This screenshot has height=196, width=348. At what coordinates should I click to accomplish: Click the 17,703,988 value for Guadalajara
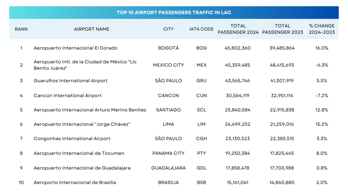[282, 168]
